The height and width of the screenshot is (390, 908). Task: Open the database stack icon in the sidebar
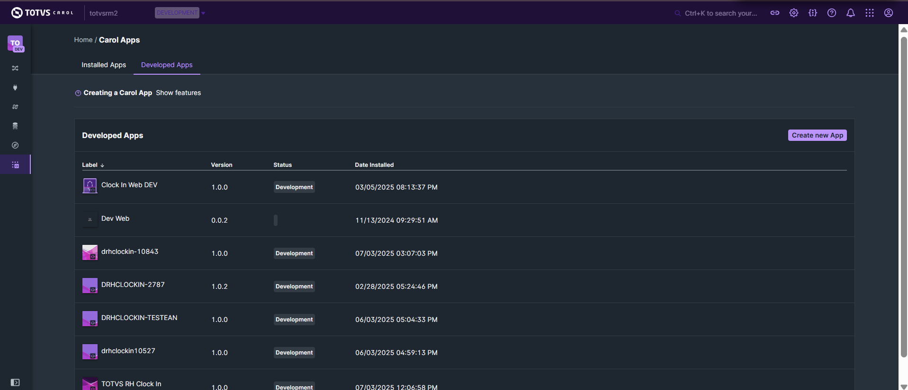[x=15, y=126]
